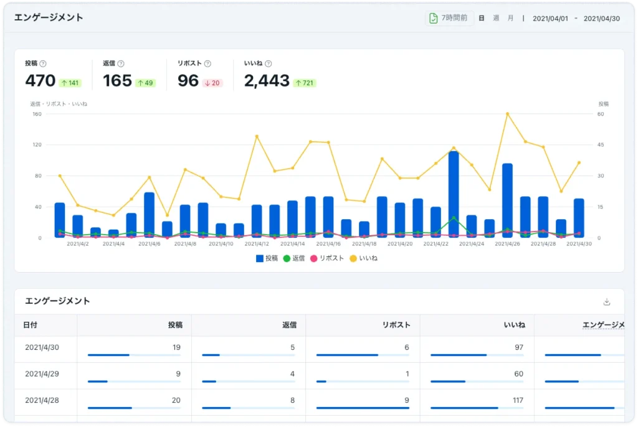638x427 pixels.
Task: Click the help icon beside いいね metric
Action: coord(268,63)
